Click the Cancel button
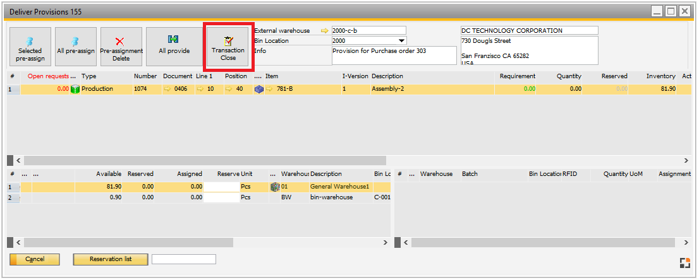The width and height of the screenshot is (699, 280). (35, 259)
